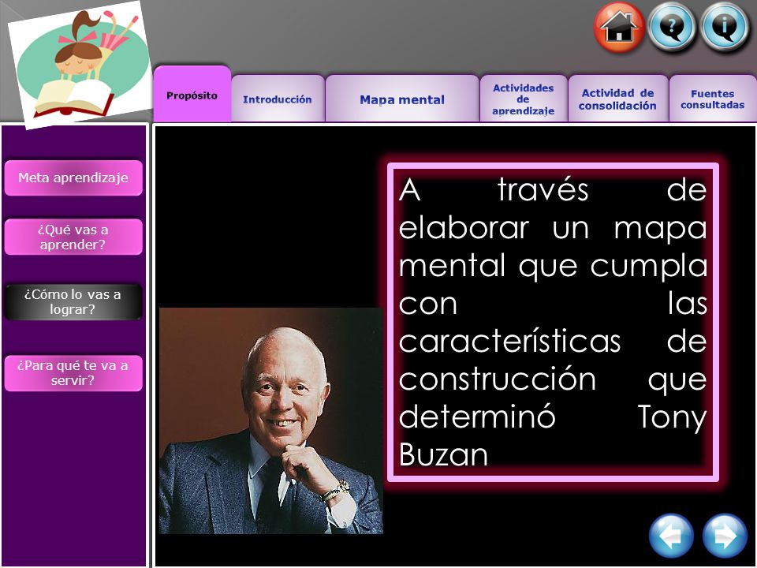Click the reading girl logo
This screenshot has height=568, width=757.
coord(80,64)
